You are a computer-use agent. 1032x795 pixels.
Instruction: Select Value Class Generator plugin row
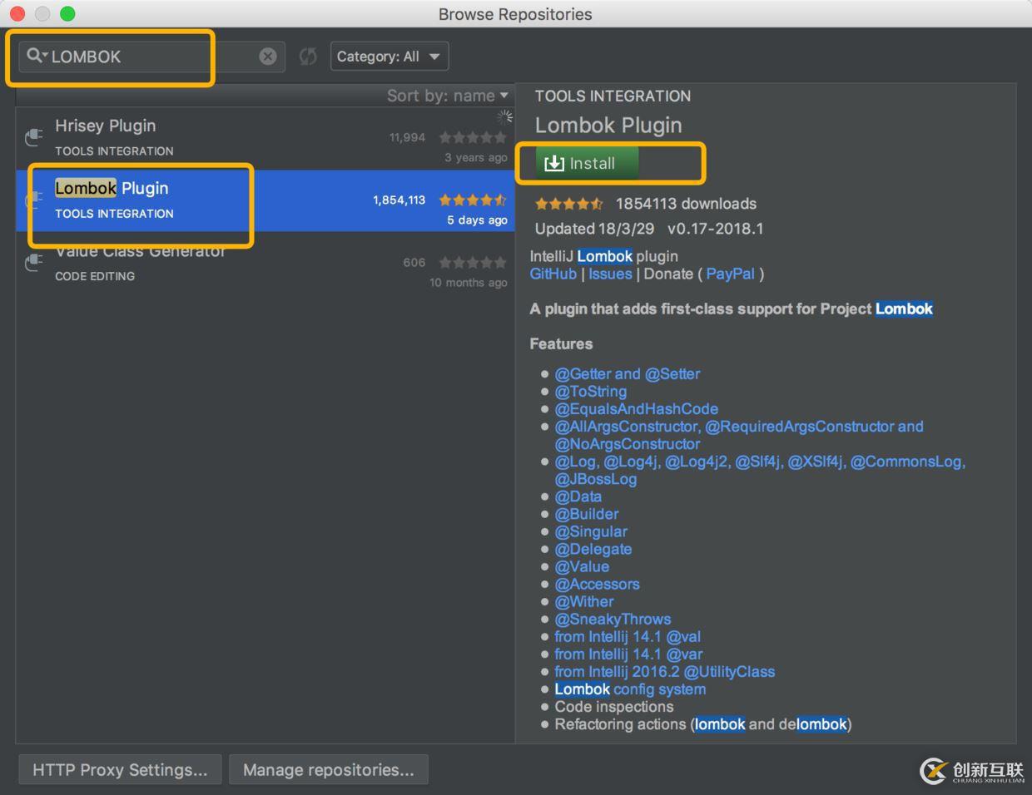pos(265,263)
